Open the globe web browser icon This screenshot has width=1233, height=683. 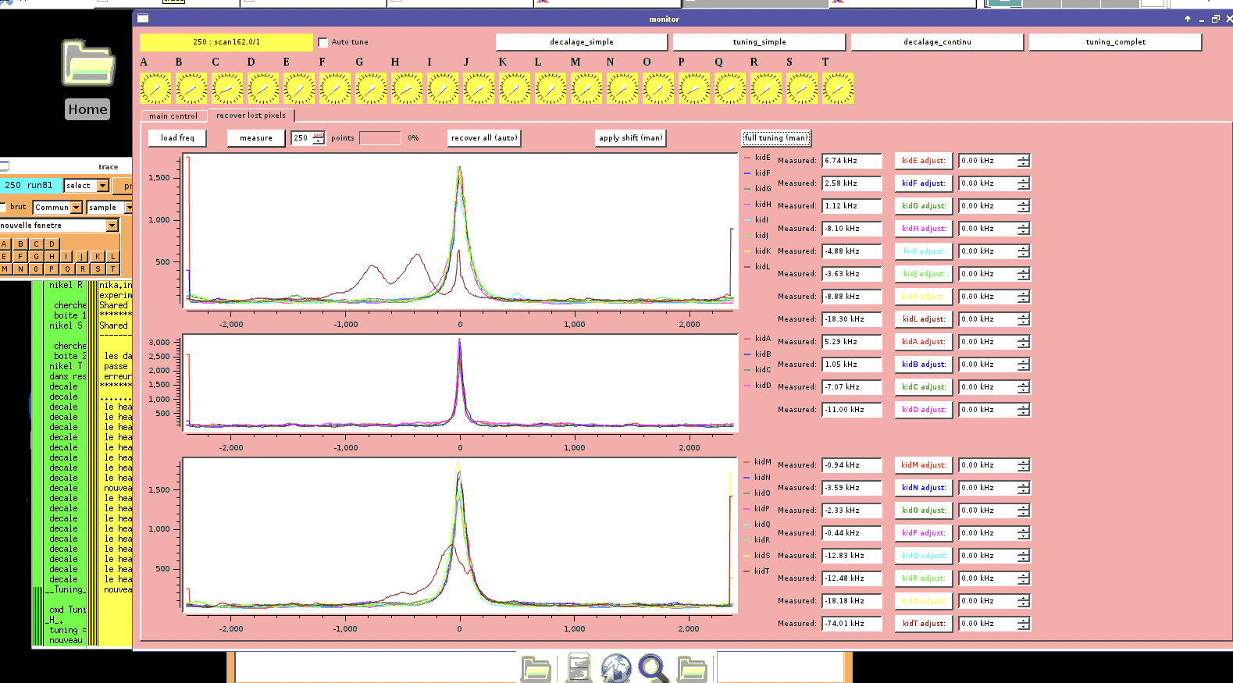[616, 669]
